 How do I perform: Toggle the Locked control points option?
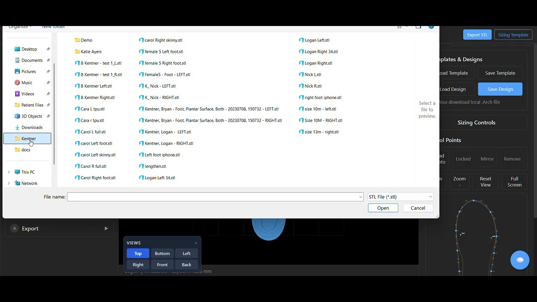(x=463, y=159)
